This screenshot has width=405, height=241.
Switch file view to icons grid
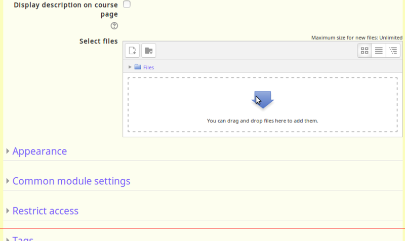click(x=364, y=50)
